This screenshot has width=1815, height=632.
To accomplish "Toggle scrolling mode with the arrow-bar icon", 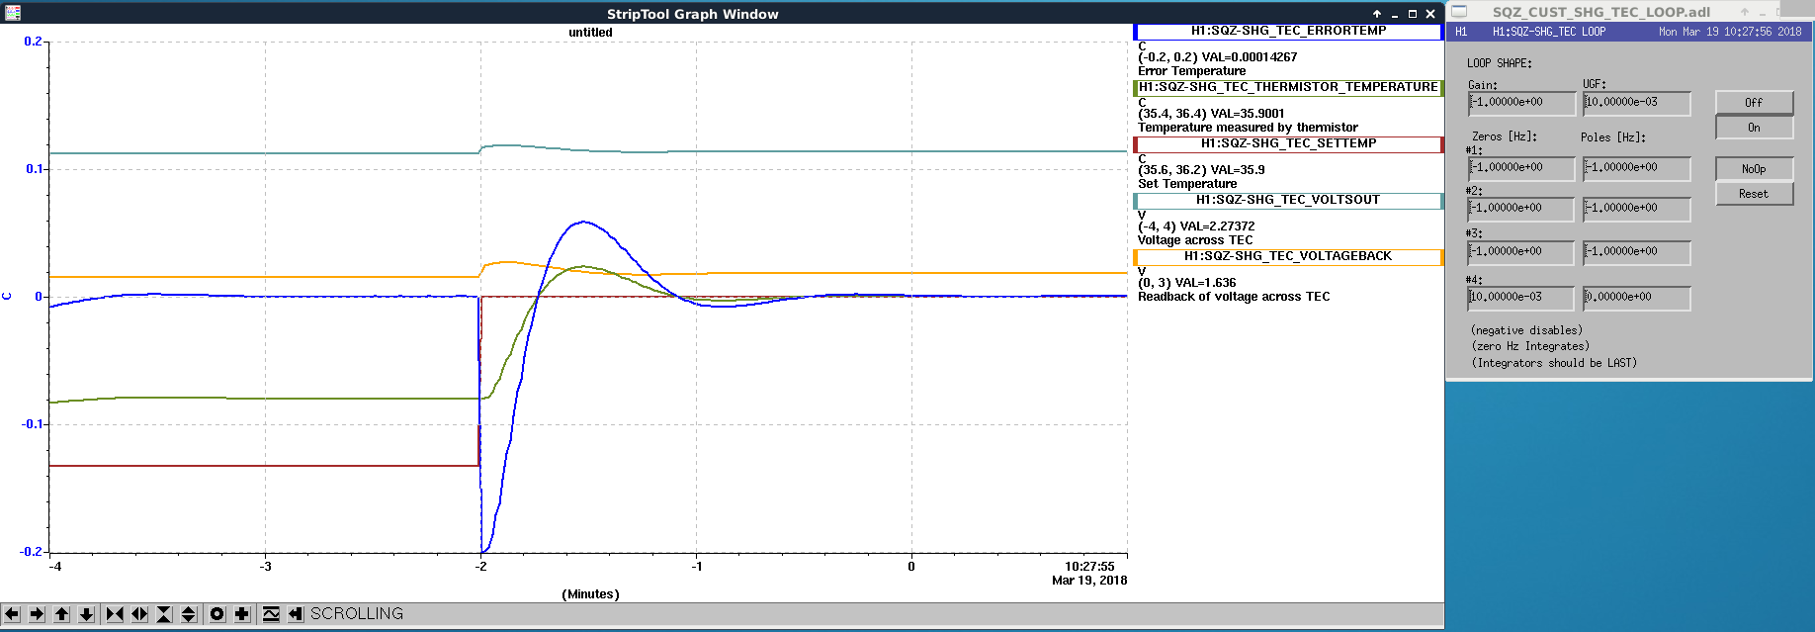I will (296, 614).
